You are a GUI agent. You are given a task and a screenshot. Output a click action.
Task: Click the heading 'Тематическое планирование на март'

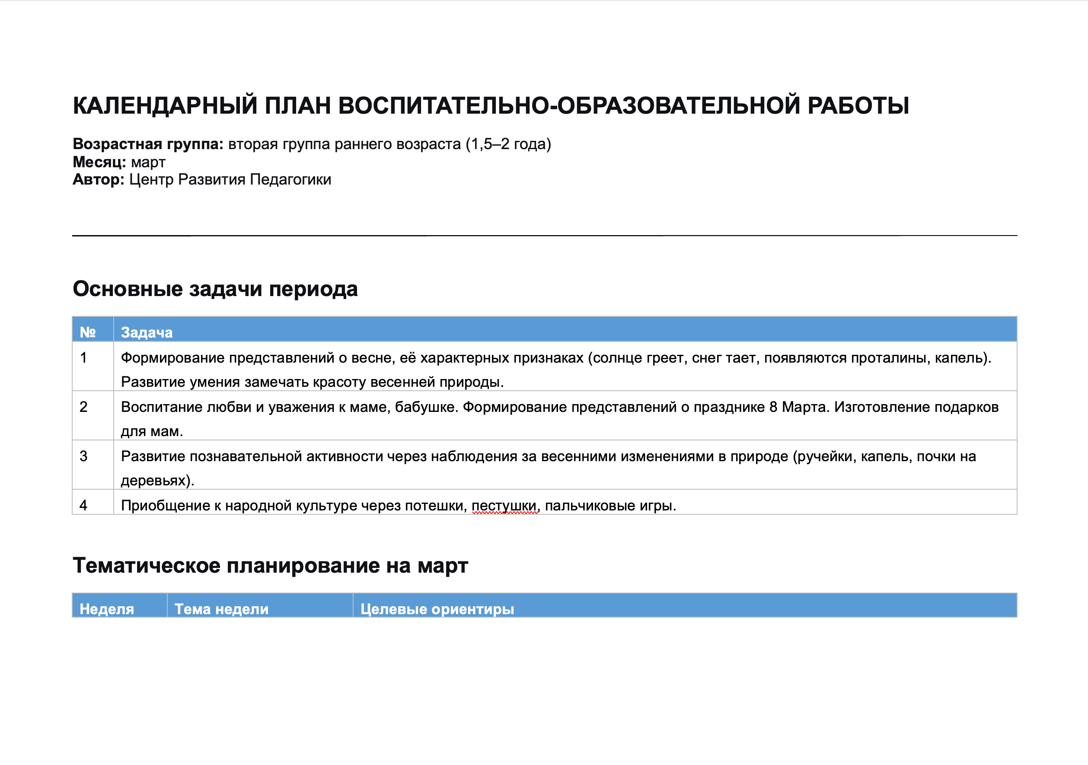270,566
